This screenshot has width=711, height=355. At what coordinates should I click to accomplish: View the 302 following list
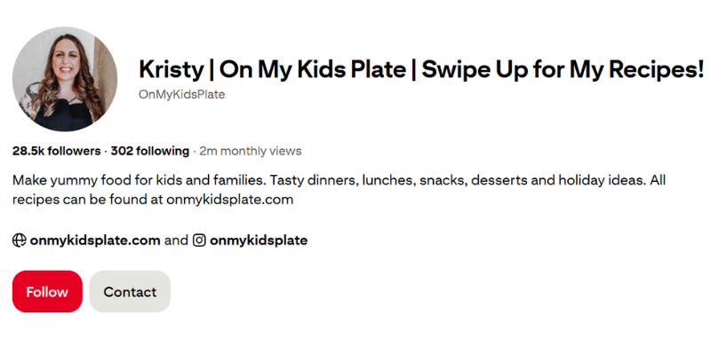coord(150,151)
